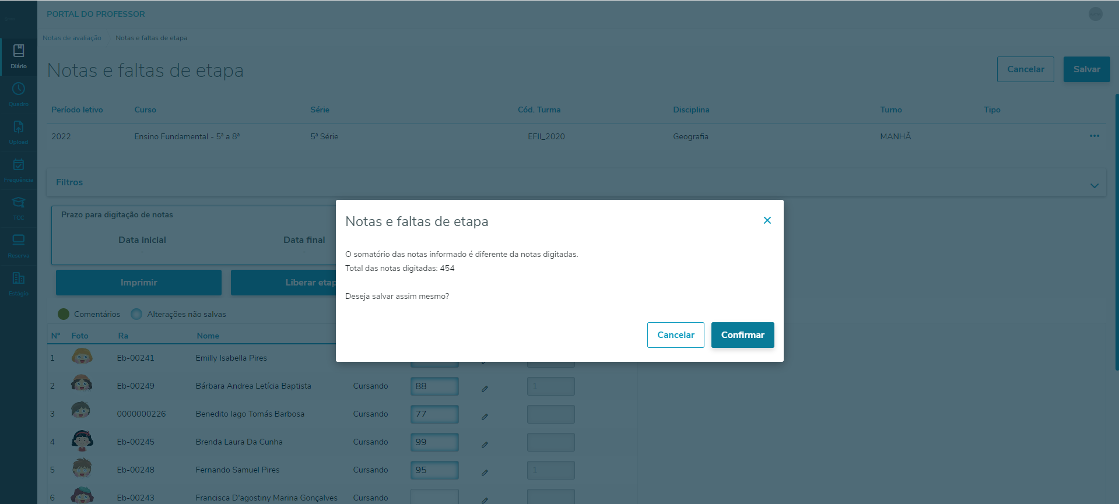This screenshot has width=1119, height=504.
Task: Click the grade field showing 95
Action: [434, 470]
